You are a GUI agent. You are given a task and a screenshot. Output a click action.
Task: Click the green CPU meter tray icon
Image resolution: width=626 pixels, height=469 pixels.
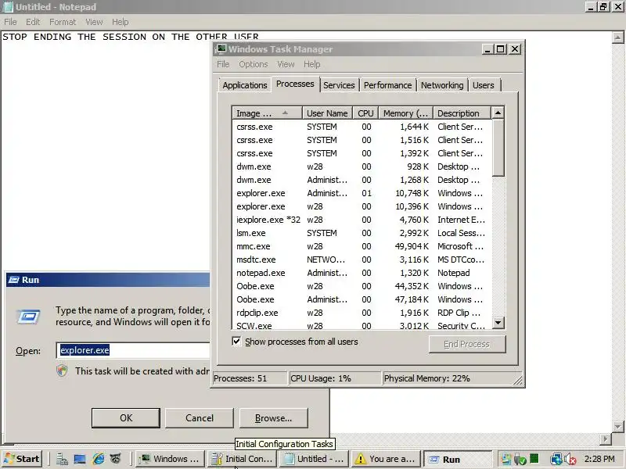coord(534,459)
